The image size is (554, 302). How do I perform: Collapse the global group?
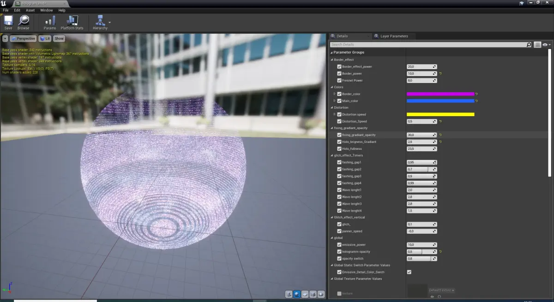coord(331,237)
